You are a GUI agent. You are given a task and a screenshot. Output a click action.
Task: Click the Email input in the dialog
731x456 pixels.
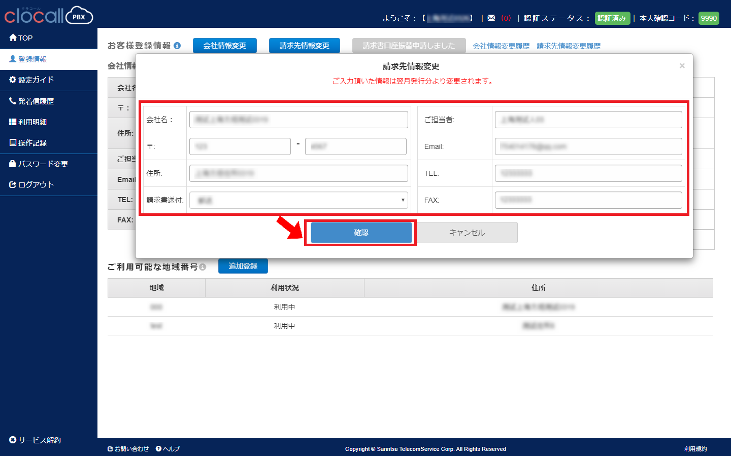pos(588,146)
